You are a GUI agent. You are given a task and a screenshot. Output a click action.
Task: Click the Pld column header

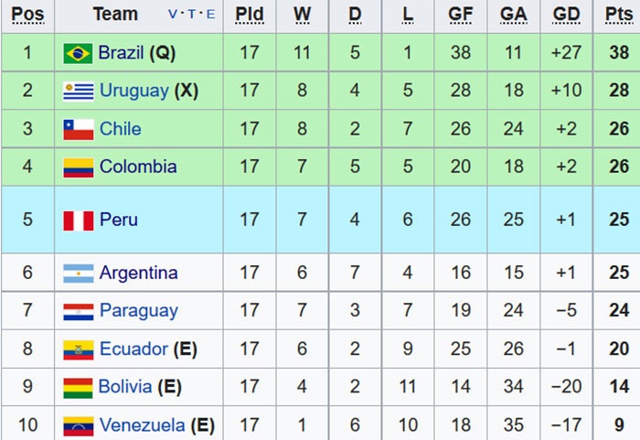click(250, 15)
